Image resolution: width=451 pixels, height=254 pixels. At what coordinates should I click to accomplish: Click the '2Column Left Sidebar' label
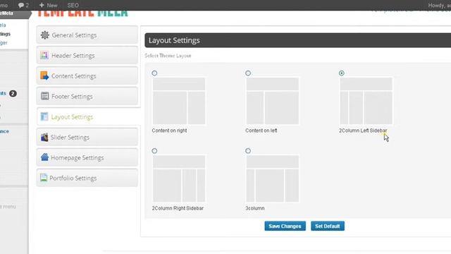point(363,131)
